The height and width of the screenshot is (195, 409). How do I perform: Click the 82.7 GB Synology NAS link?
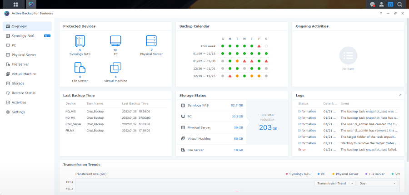[237, 106]
